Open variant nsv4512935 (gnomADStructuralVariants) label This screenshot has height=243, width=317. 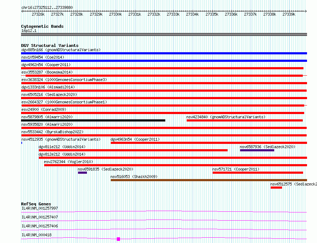(61, 139)
